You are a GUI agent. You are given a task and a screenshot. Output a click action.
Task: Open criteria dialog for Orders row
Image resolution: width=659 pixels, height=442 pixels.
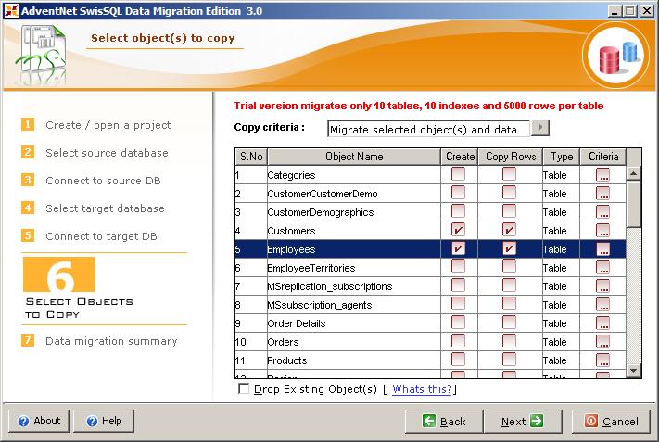[x=602, y=342]
